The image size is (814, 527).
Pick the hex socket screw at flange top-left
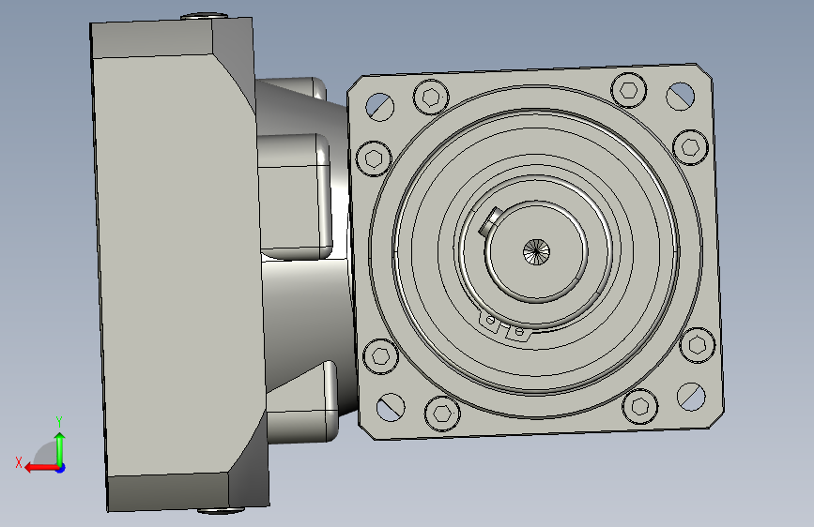click(431, 97)
